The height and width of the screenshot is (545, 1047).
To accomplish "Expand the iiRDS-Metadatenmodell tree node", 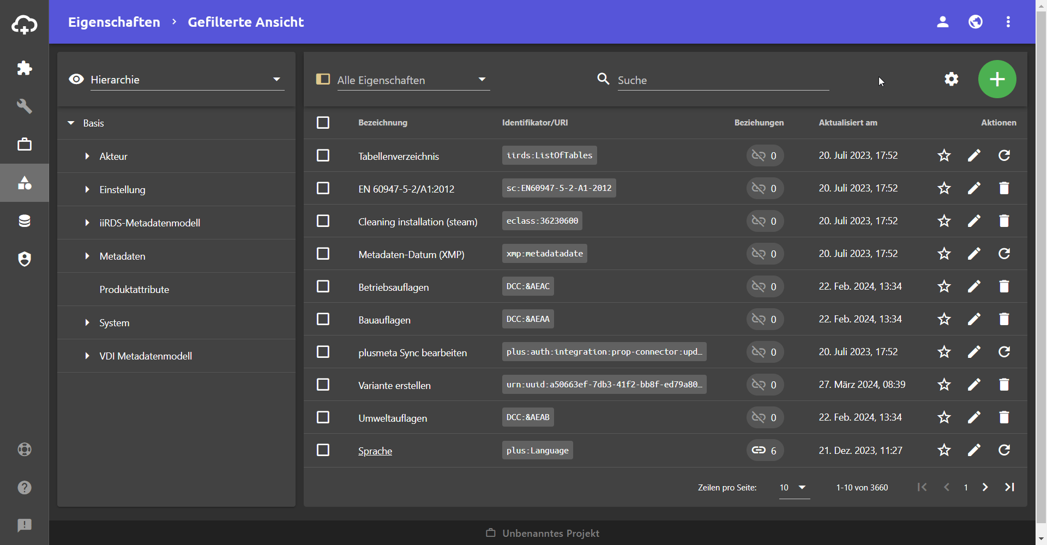I will (87, 223).
